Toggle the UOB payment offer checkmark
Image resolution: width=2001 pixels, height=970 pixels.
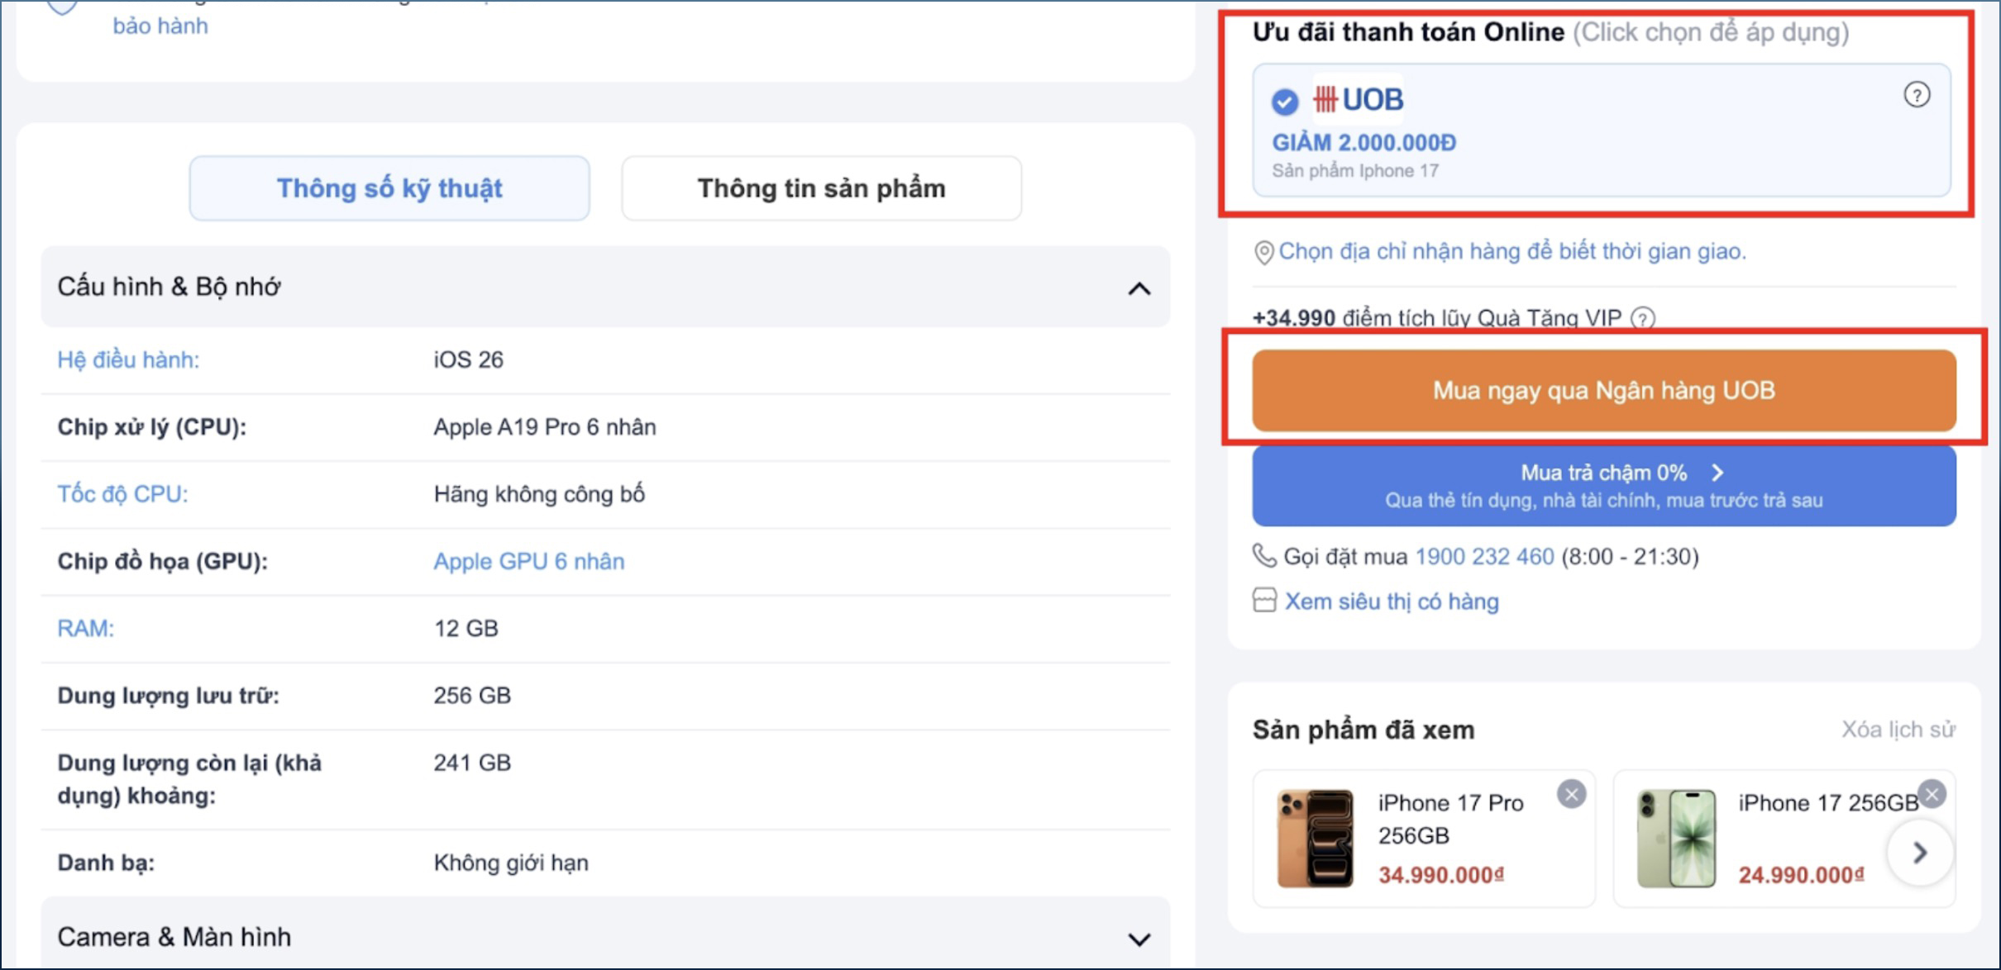point(1285,102)
